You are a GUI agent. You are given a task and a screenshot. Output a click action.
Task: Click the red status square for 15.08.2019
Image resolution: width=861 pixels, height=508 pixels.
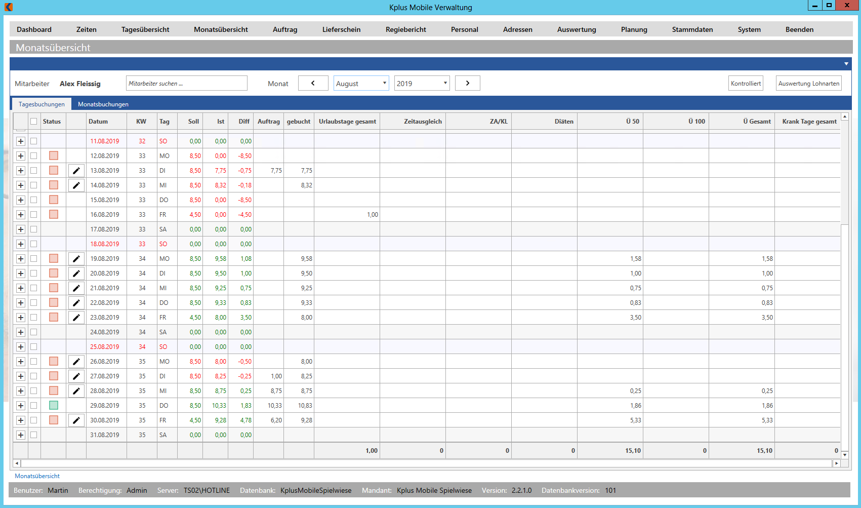(54, 200)
